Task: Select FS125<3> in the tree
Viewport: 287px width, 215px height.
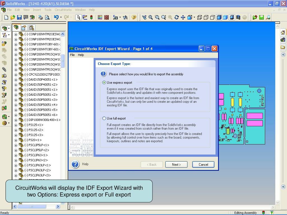Action: [x=36, y=135]
